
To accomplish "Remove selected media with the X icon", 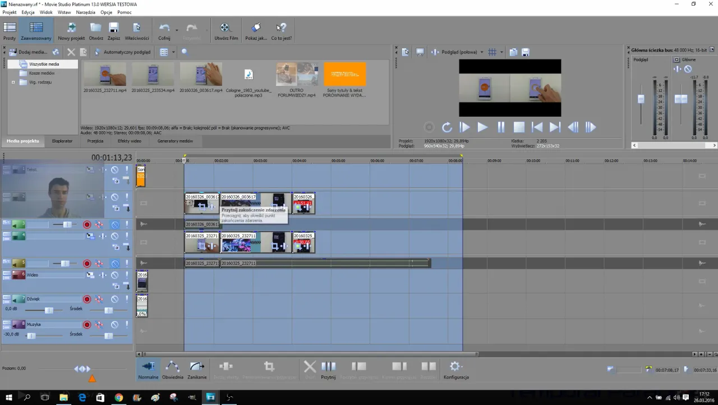I will tap(71, 52).
